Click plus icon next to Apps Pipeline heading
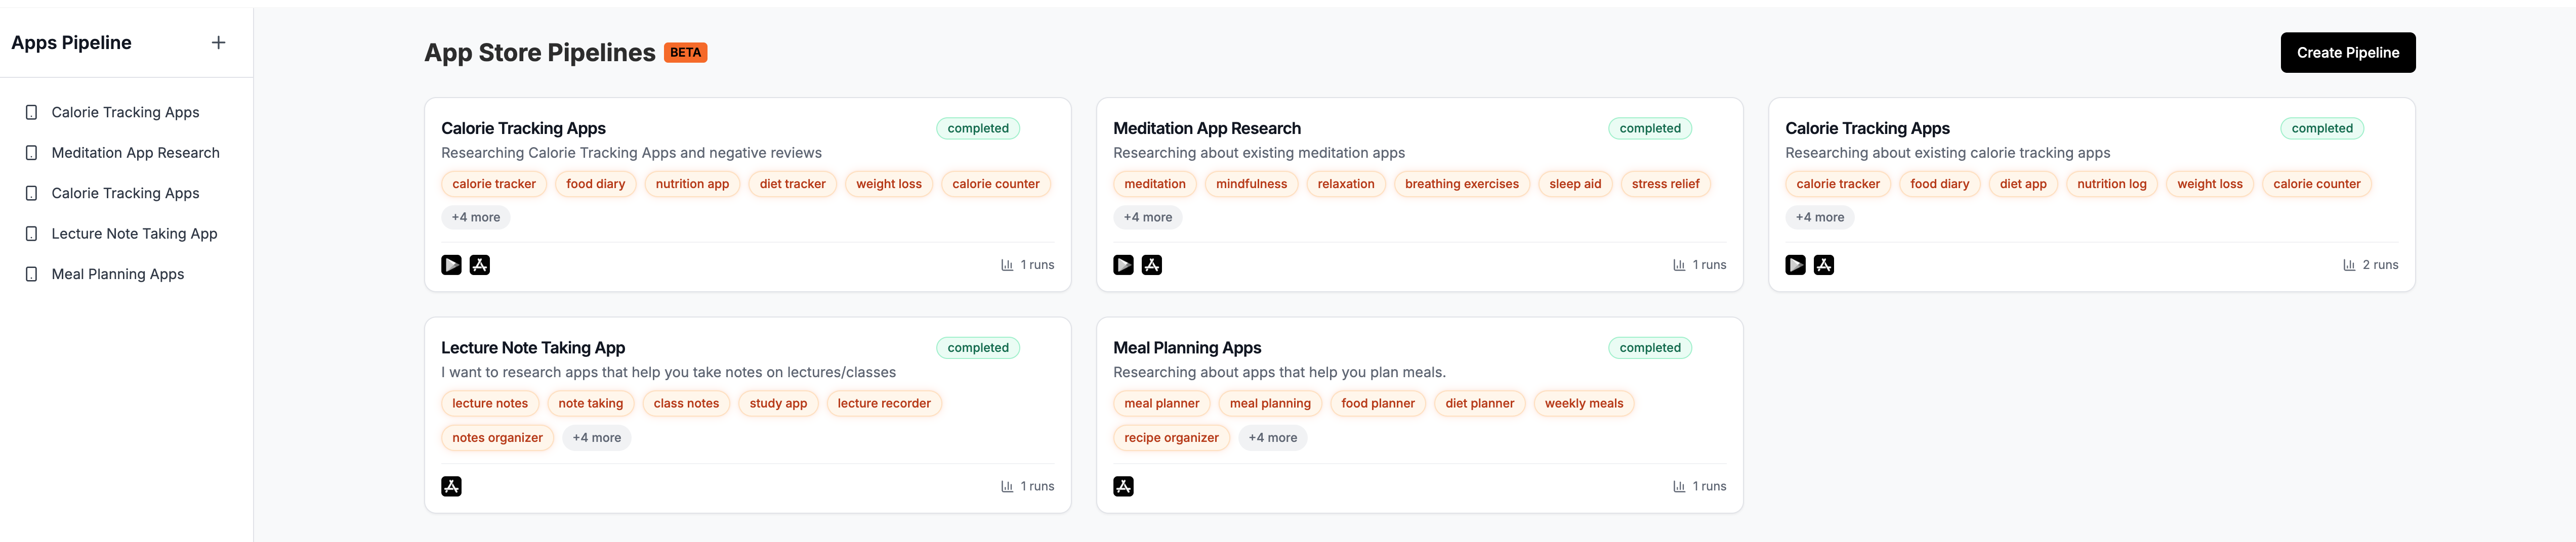Image resolution: width=2576 pixels, height=542 pixels. click(x=218, y=42)
